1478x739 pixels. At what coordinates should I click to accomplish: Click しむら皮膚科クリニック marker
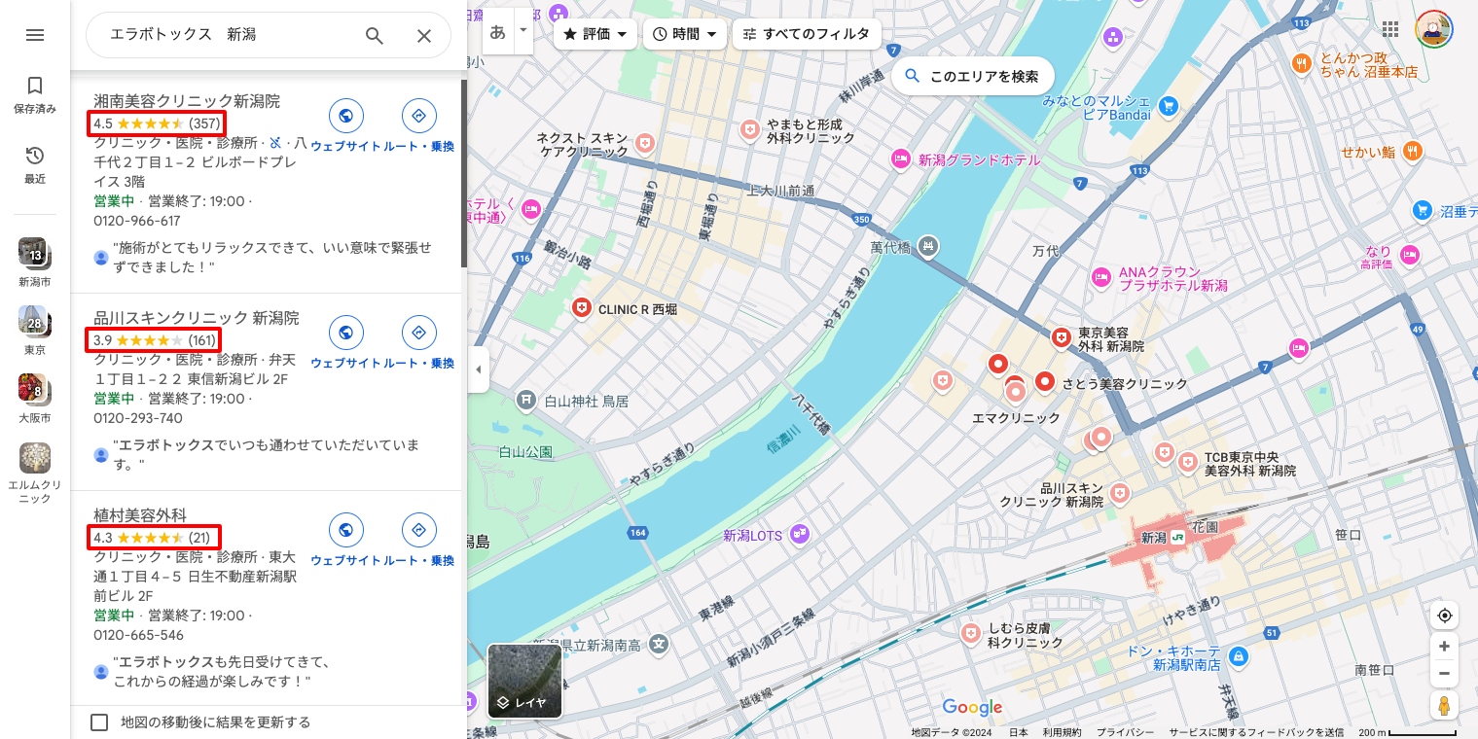pyautogui.click(x=970, y=633)
